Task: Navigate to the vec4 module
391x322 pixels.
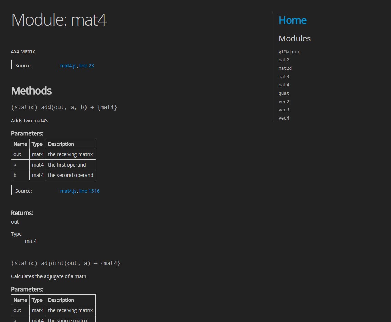Action: [284, 118]
